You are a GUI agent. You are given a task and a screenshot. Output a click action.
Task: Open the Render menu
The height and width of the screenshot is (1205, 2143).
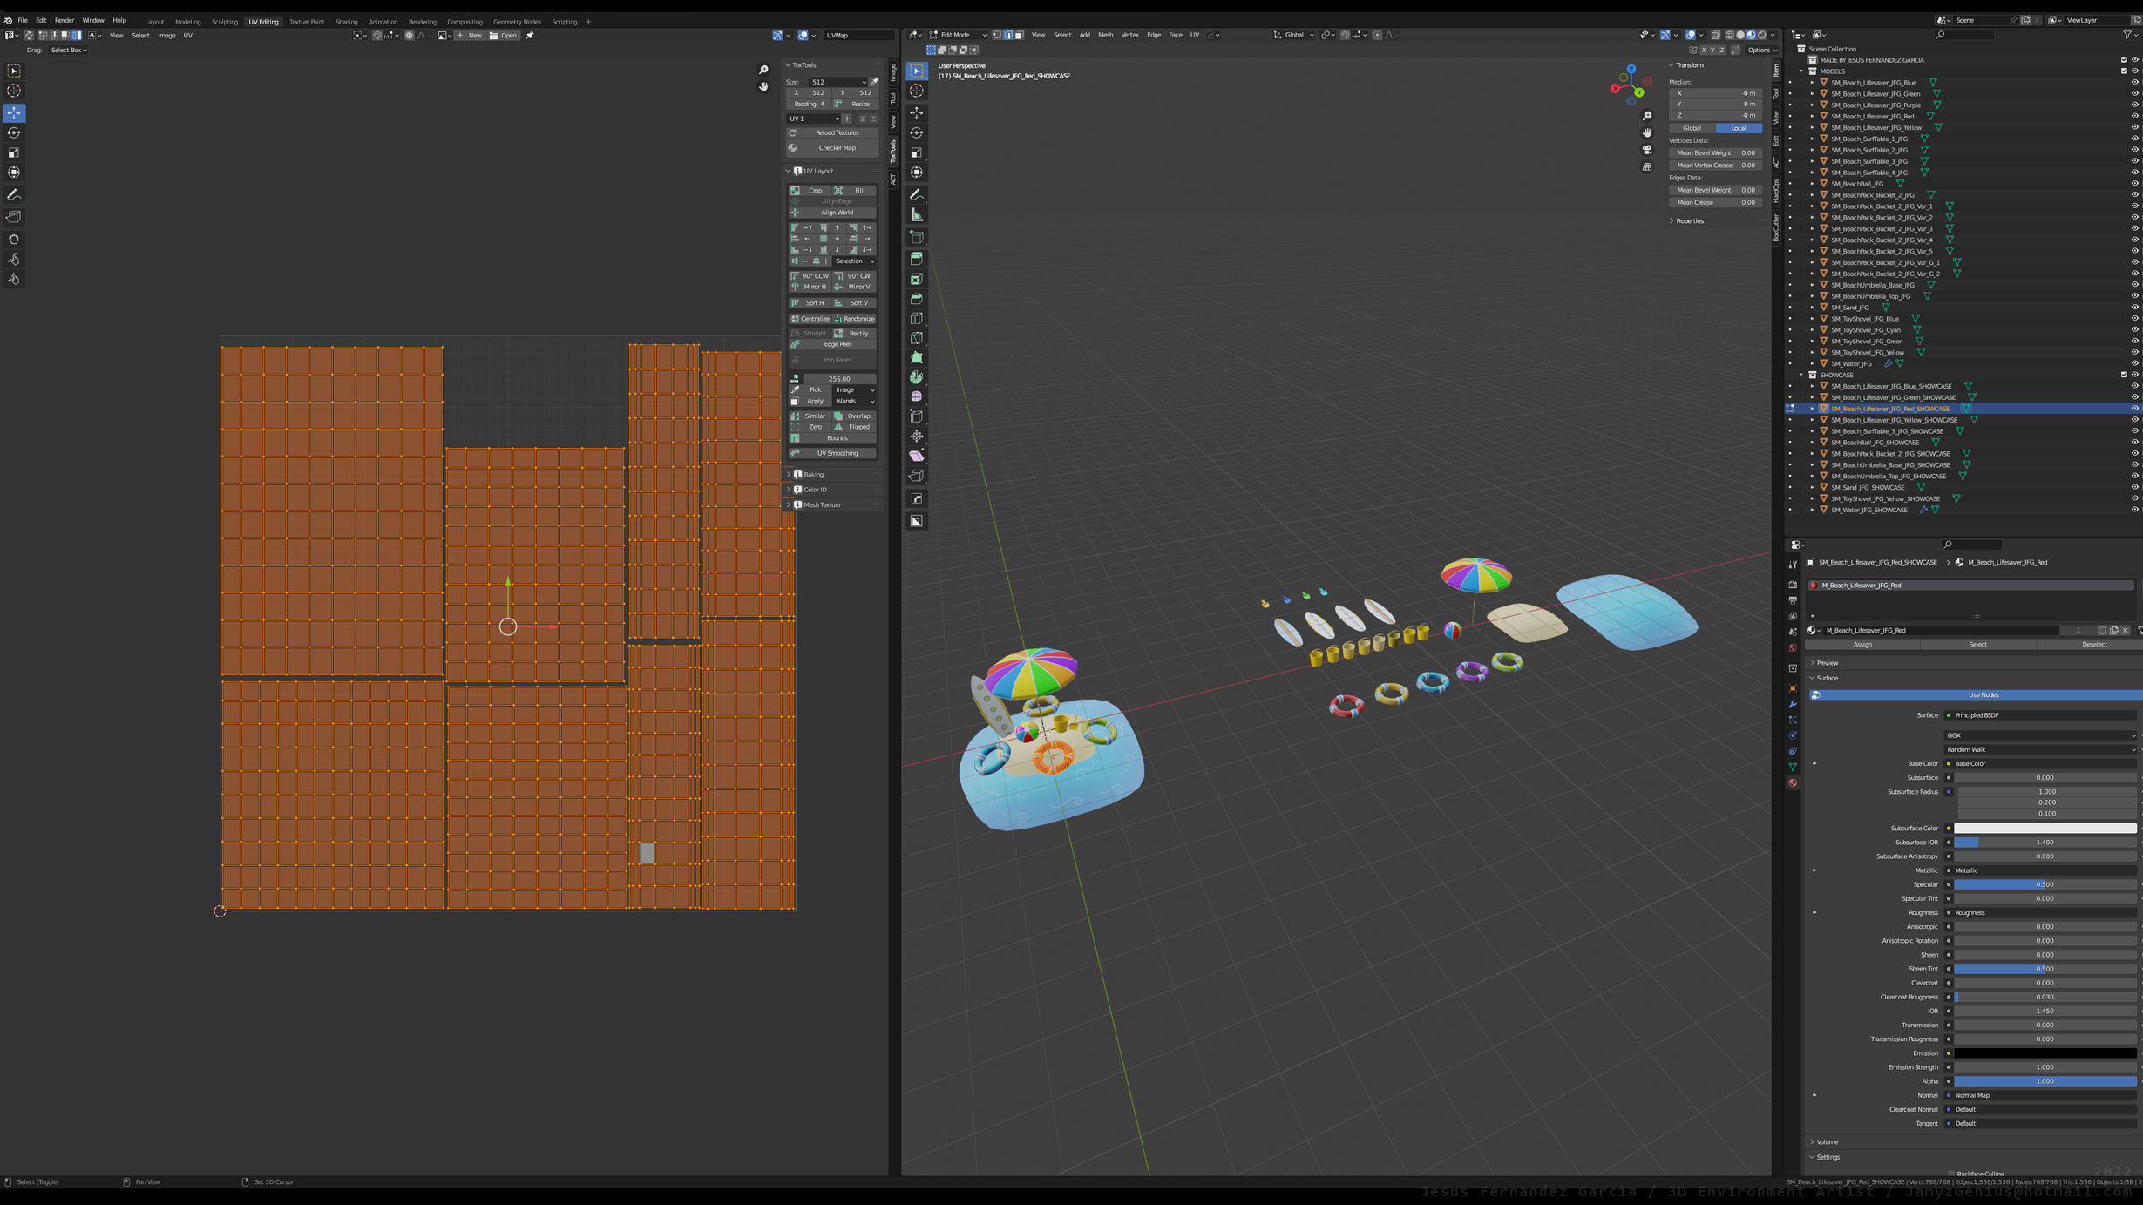[64, 20]
